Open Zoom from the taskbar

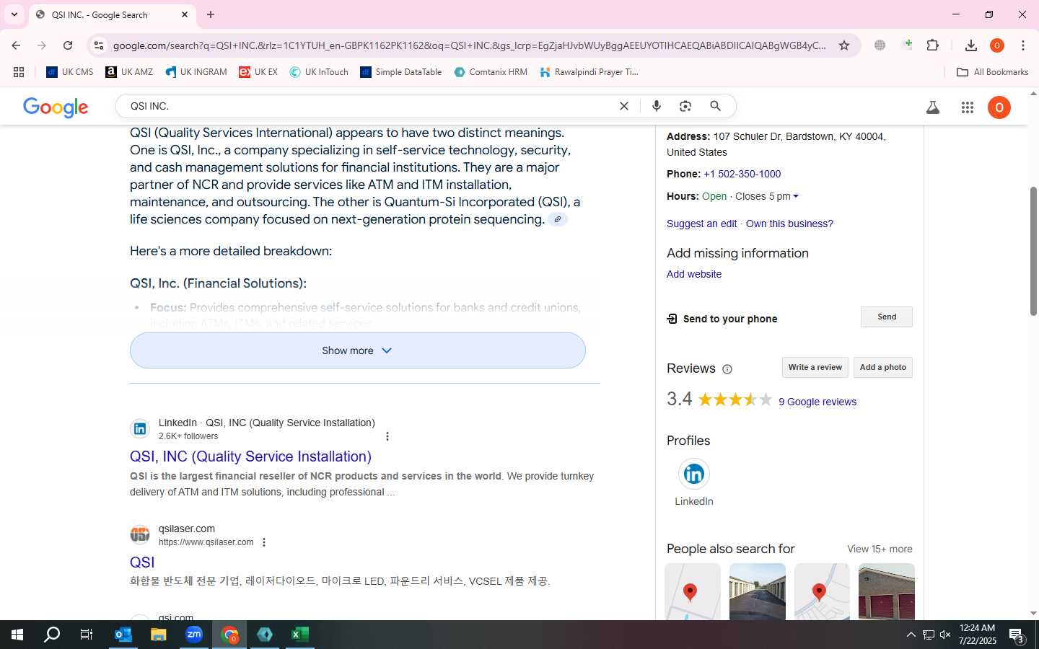coord(194,635)
